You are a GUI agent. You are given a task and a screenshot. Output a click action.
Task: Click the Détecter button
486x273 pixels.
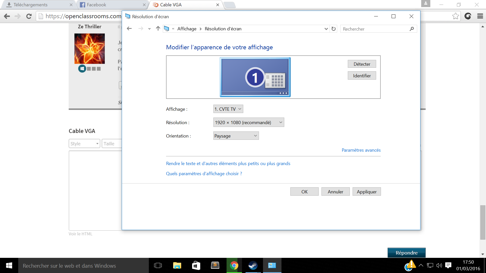pyautogui.click(x=362, y=64)
